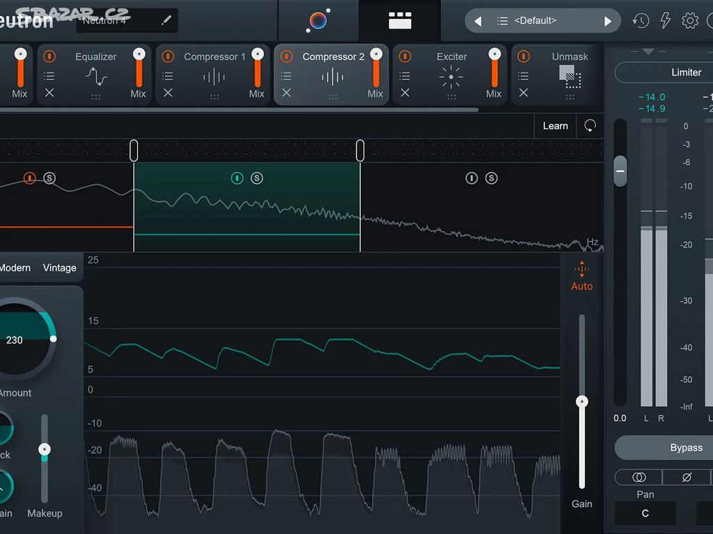This screenshot has width=713, height=534.
Task: Grab the Exciter module drag handle
Action: (x=451, y=97)
